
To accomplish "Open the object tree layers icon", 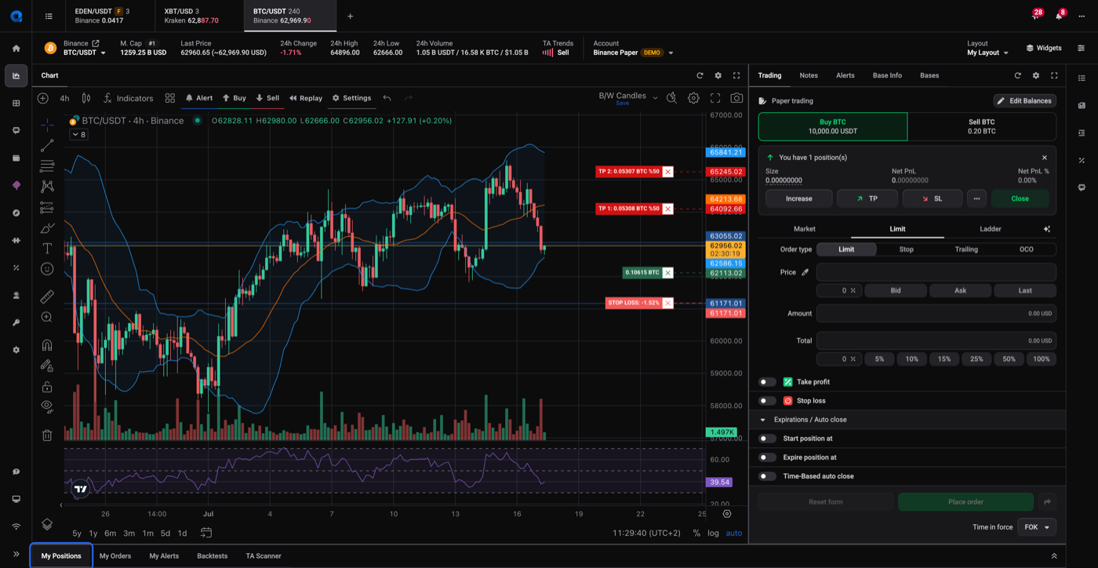I will click(x=47, y=524).
